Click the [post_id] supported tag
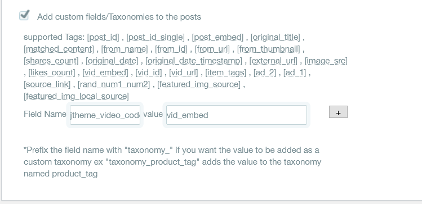This screenshot has height=204, width=422. point(103,37)
